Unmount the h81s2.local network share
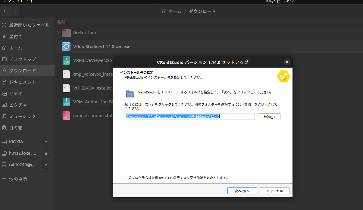The height and width of the screenshot is (210, 363). (46, 153)
